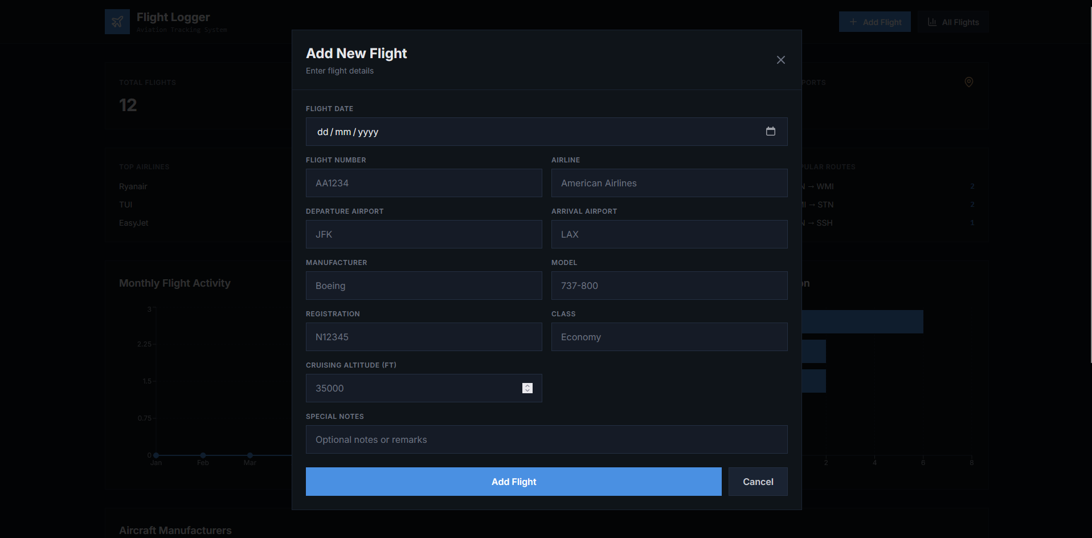Click the Special Notes field
1092x538 pixels.
(x=546, y=439)
